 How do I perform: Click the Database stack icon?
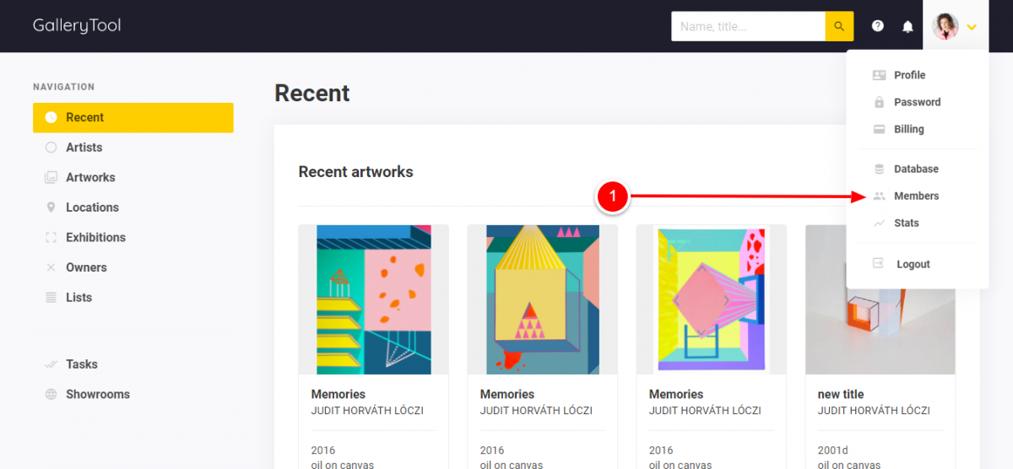879,169
